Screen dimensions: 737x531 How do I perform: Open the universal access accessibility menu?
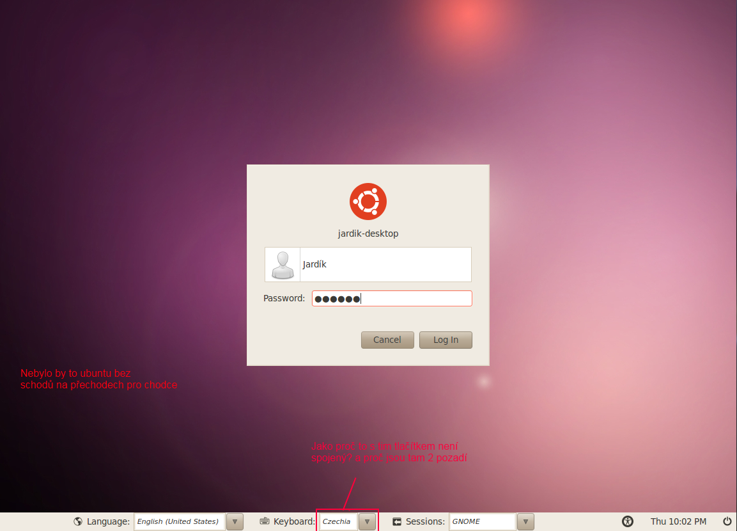(x=628, y=521)
